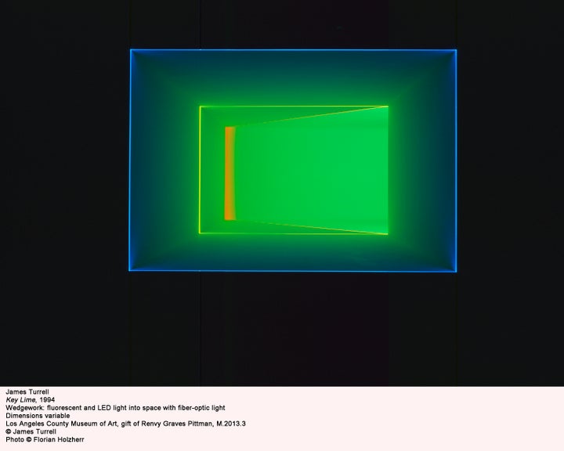This screenshot has height=451, width=564.
Task: Click the 'Photo © Florian Holzherr' credit
Action: [45, 439]
